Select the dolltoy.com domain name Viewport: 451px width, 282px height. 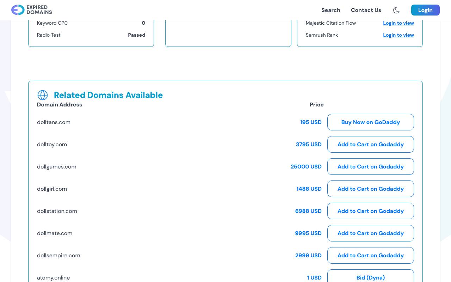pyautogui.click(x=52, y=145)
